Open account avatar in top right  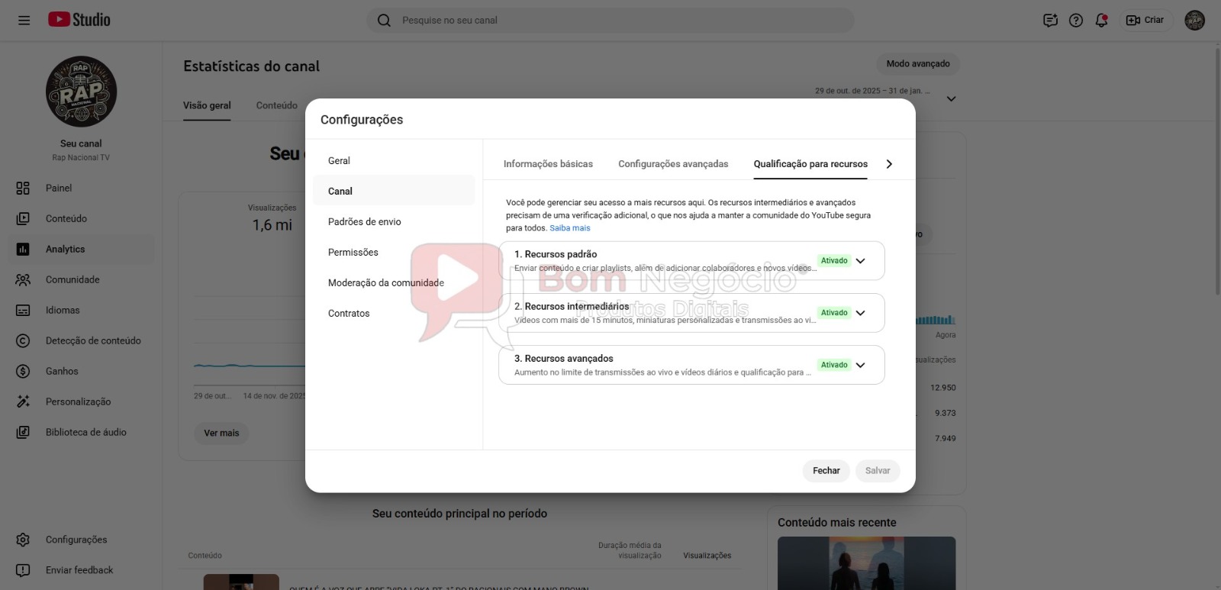[x=1194, y=21]
